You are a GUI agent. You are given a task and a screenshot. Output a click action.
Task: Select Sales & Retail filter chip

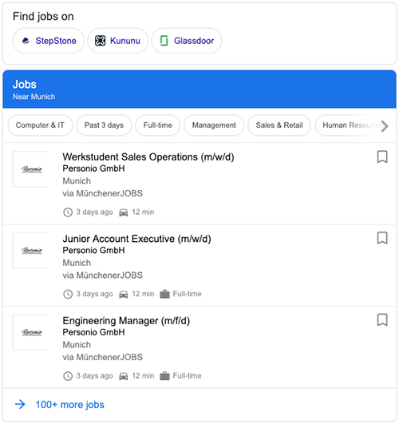pyautogui.click(x=279, y=125)
